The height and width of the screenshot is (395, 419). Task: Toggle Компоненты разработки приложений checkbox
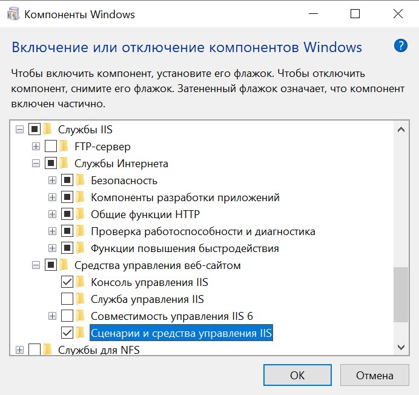pyautogui.click(x=67, y=198)
